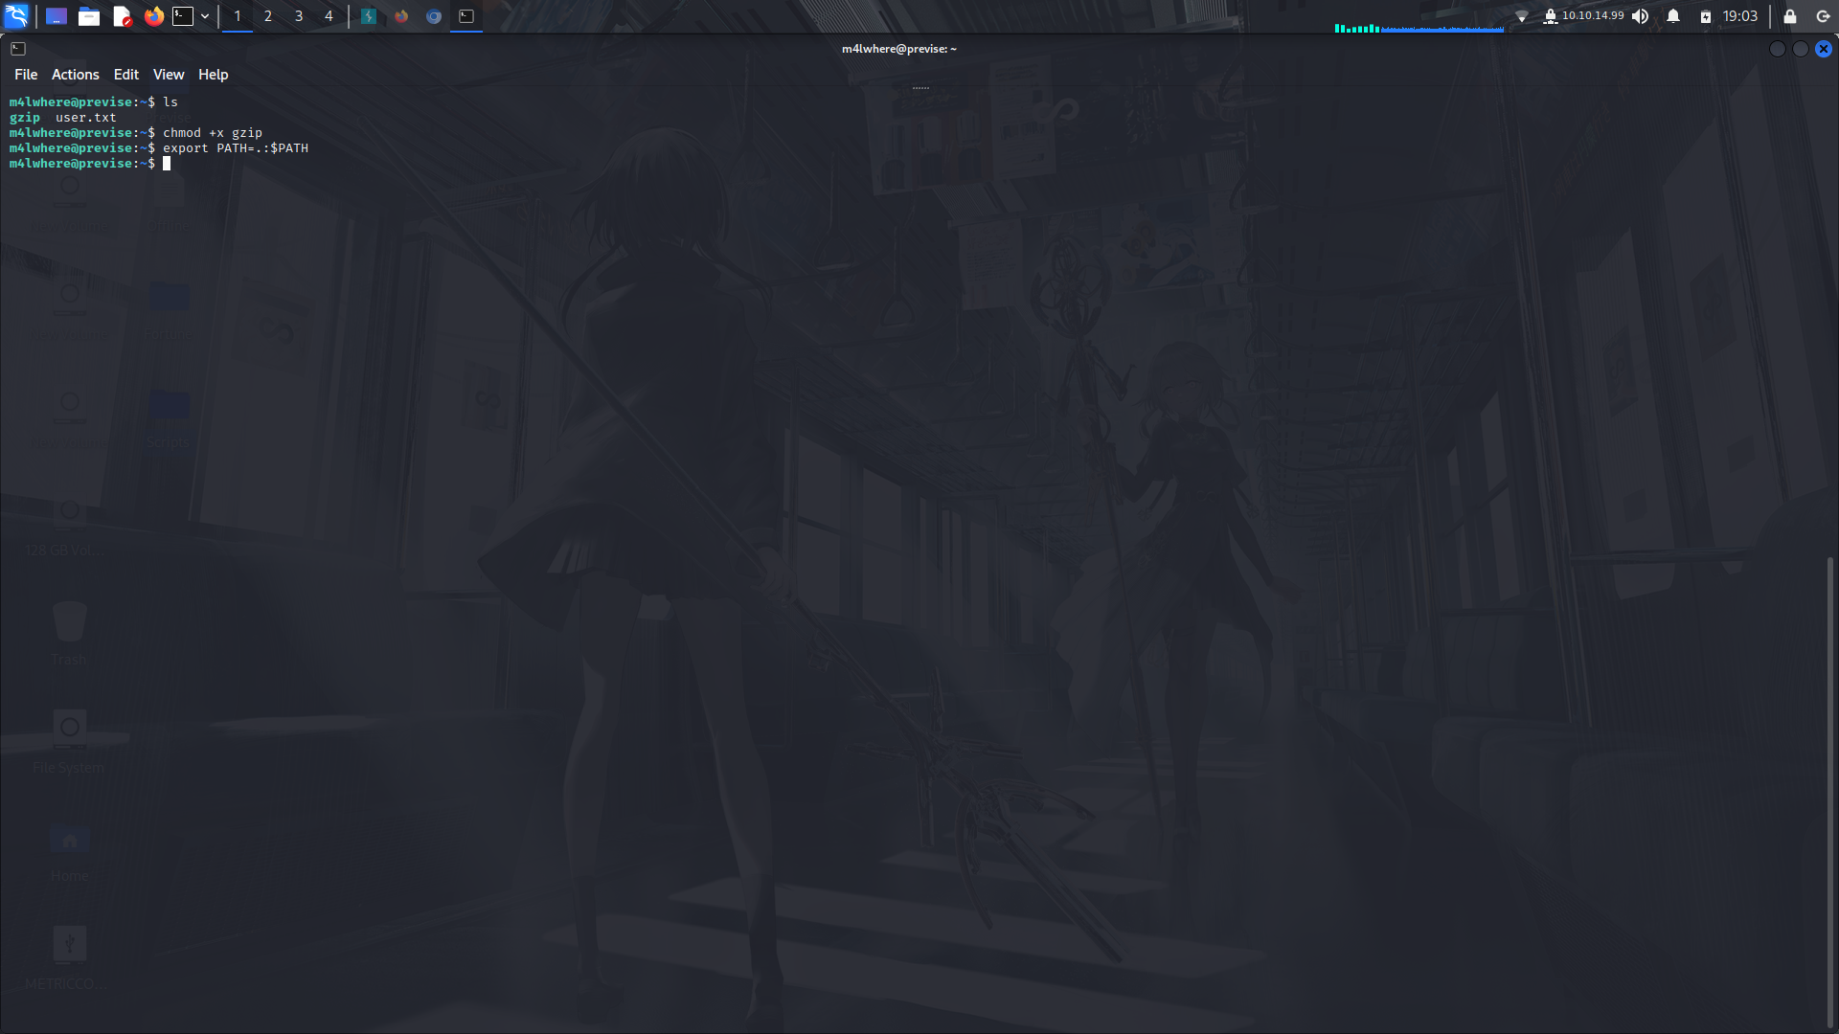Open the notifications bell in the system tray
The width and height of the screenshot is (1839, 1034).
(x=1672, y=15)
